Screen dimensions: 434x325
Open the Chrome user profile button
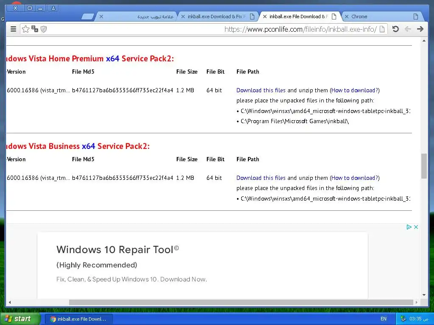(53, 8)
